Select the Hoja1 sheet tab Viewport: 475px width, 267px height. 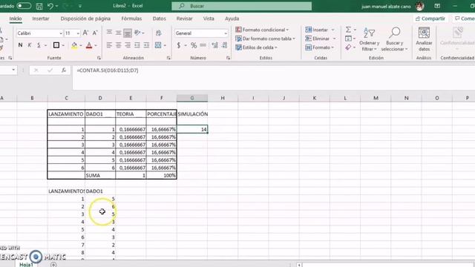tap(26, 265)
